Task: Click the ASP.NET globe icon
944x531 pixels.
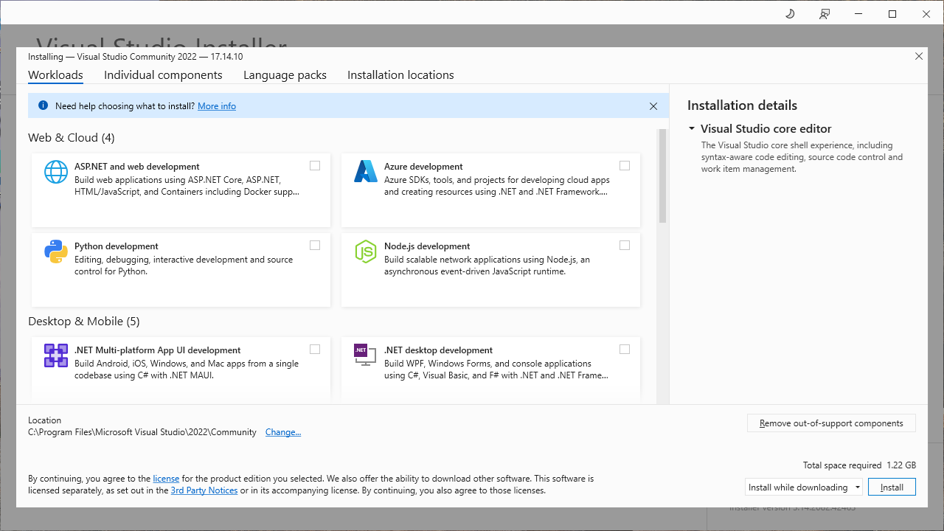Action: (x=56, y=172)
